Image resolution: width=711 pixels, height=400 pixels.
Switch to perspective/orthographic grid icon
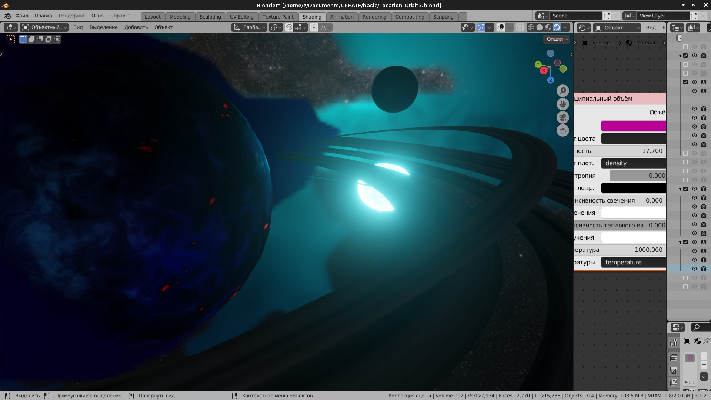(x=563, y=130)
